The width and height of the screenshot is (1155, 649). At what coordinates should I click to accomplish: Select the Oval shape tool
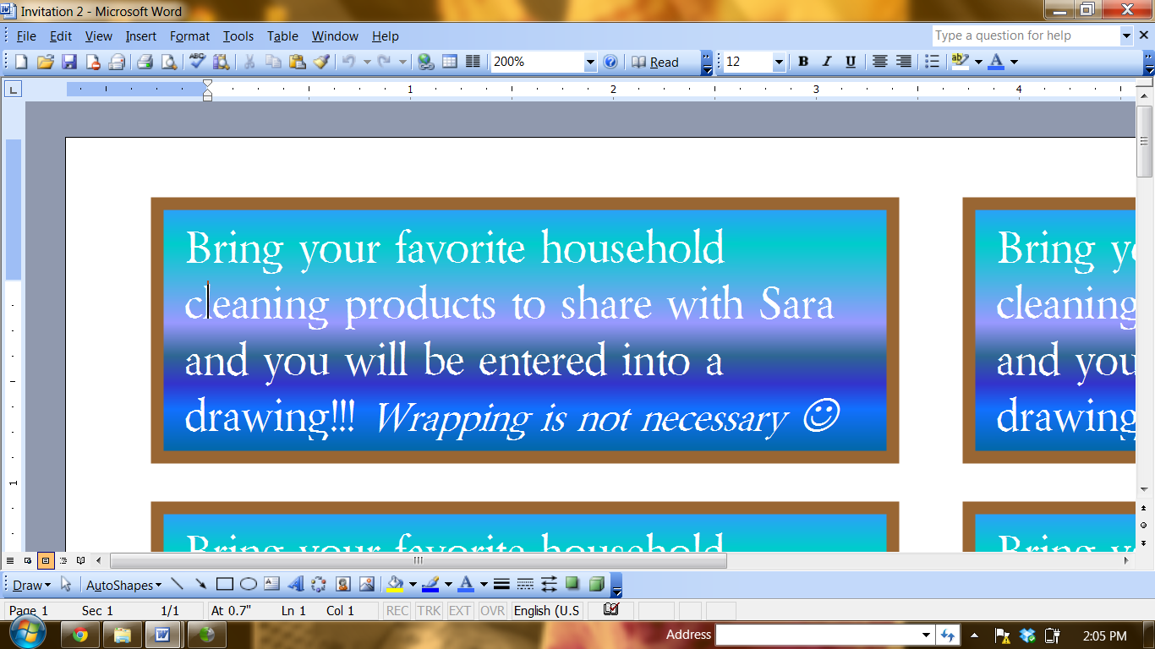point(248,584)
